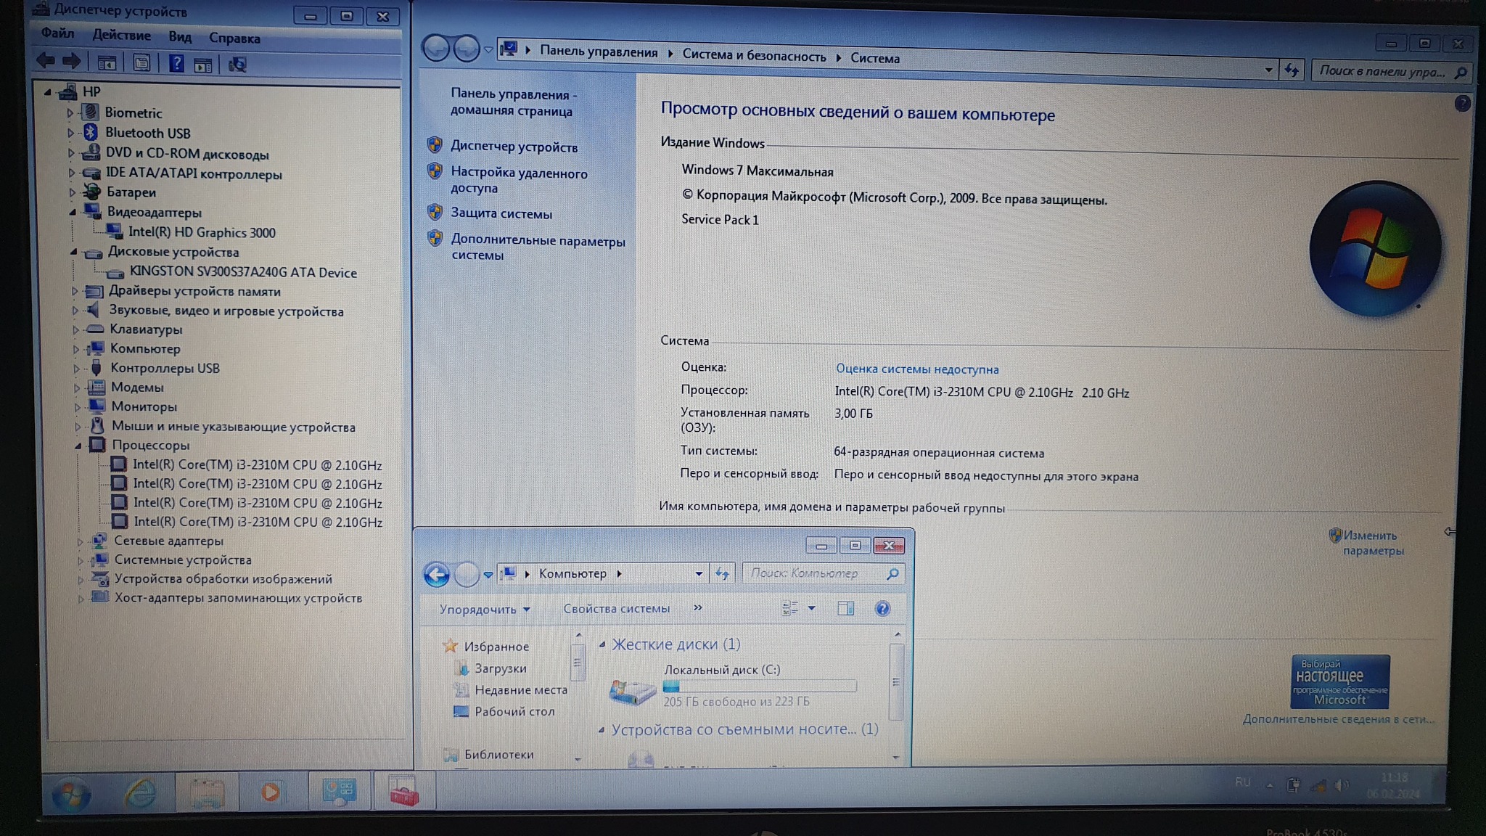Screen dimensions: 1486x836
Task: Click the Device Manager help toolbar icon
Action: click(x=176, y=64)
